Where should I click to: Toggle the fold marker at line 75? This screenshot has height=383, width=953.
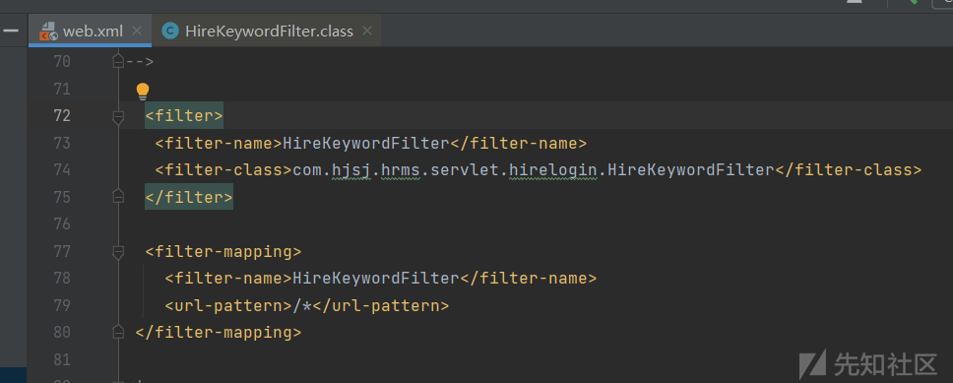[x=118, y=196]
